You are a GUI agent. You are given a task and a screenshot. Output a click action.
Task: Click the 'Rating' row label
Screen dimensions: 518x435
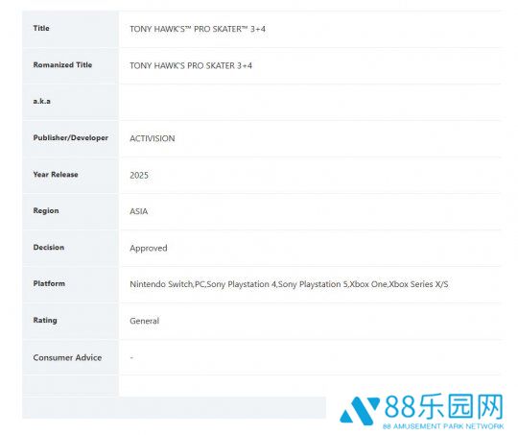click(x=45, y=320)
